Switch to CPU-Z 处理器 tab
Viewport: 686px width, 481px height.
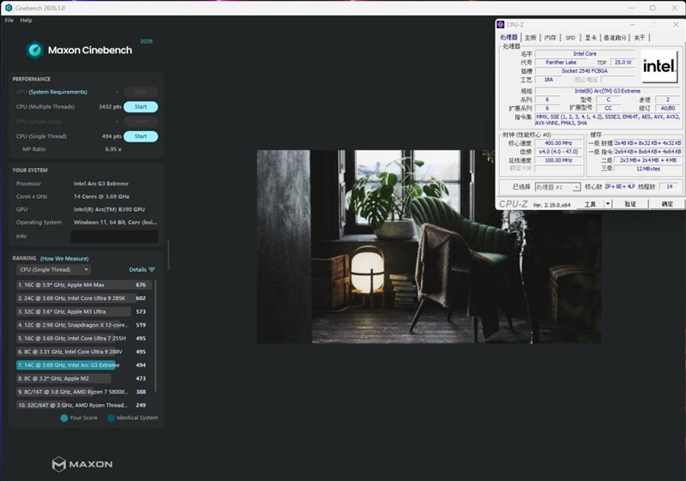click(x=508, y=38)
